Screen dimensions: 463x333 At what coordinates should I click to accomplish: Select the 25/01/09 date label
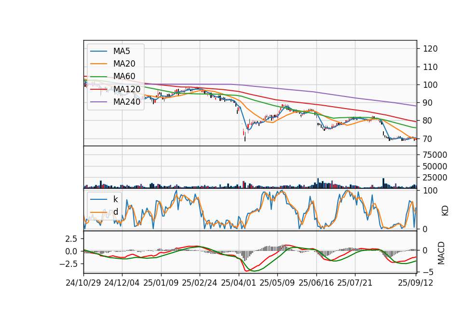(161, 283)
